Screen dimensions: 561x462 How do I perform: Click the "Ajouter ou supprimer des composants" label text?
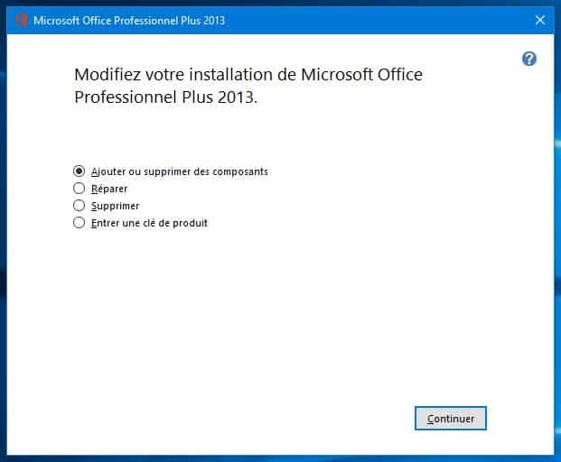(x=179, y=171)
